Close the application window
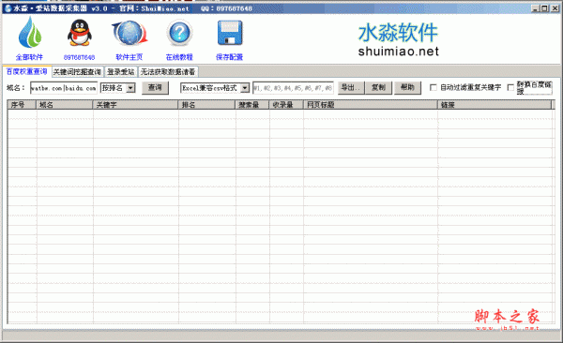The width and height of the screenshot is (563, 343). [x=555, y=8]
